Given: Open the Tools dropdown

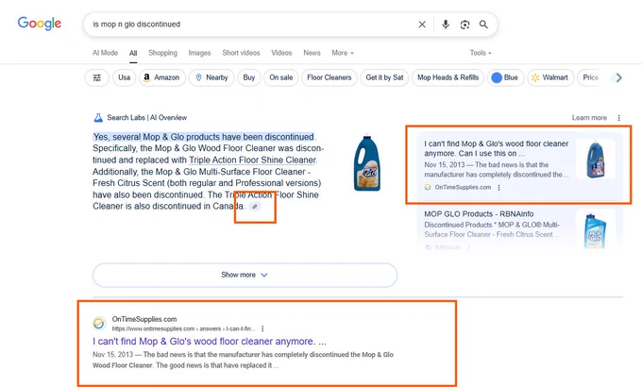Looking at the screenshot, I should [481, 53].
